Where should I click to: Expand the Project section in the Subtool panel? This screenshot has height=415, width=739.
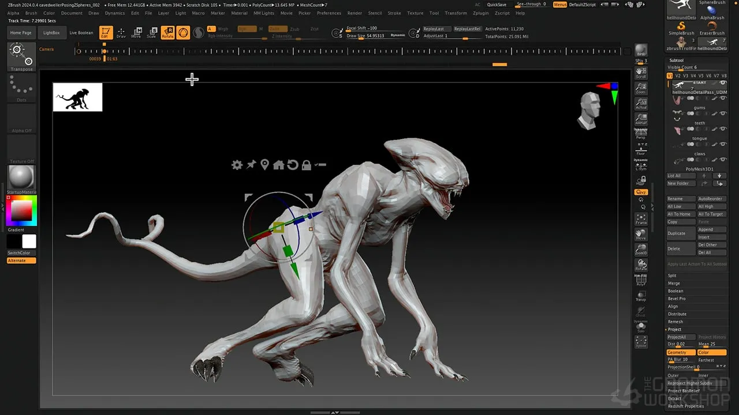pos(674,329)
